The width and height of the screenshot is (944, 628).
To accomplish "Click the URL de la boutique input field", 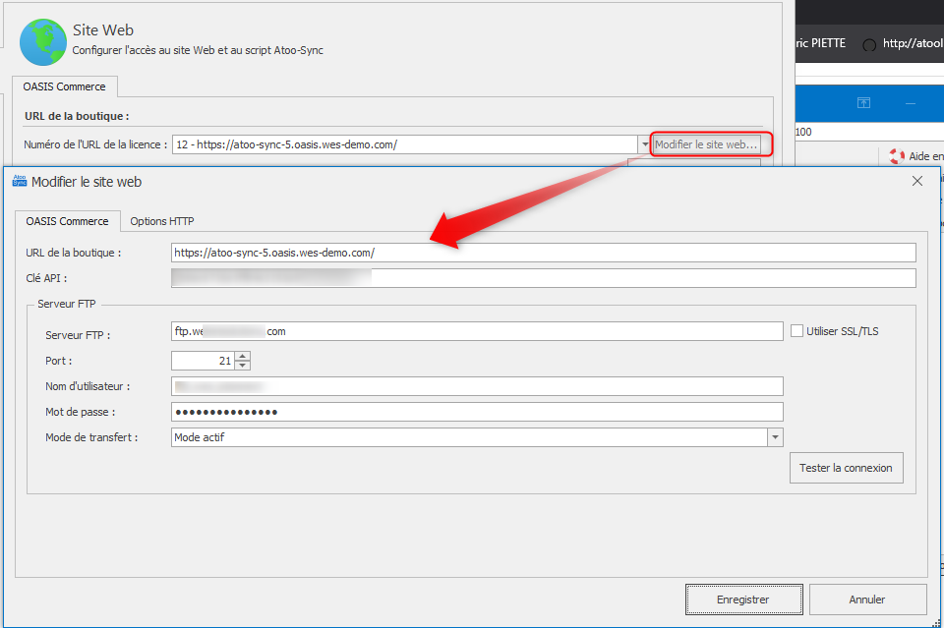I will pos(543,253).
